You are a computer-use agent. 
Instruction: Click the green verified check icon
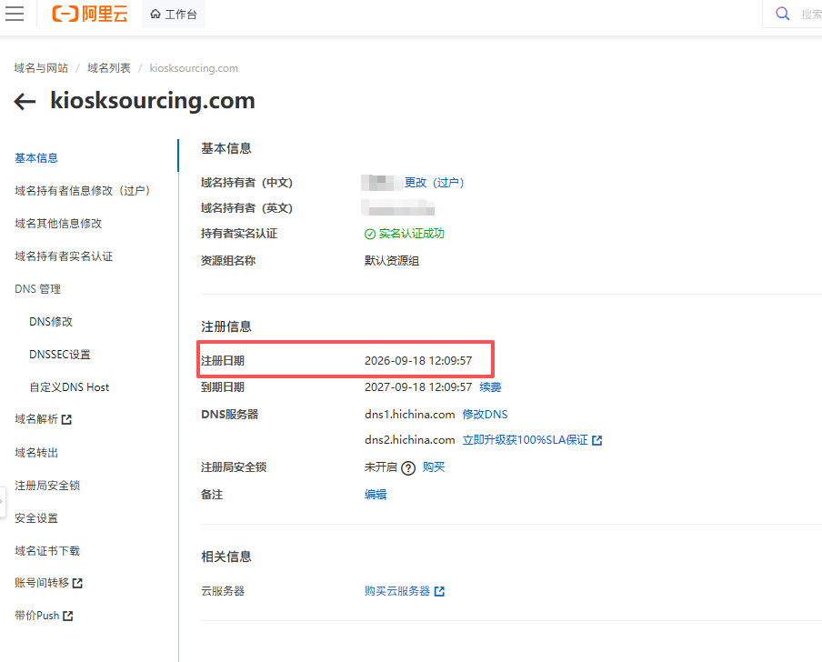point(369,235)
